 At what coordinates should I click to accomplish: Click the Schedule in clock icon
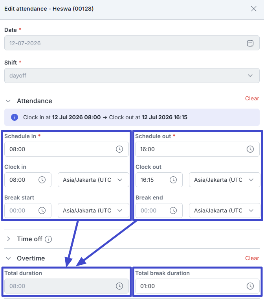[x=119, y=149]
